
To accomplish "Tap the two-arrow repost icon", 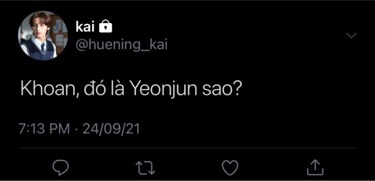I will point(146,167).
